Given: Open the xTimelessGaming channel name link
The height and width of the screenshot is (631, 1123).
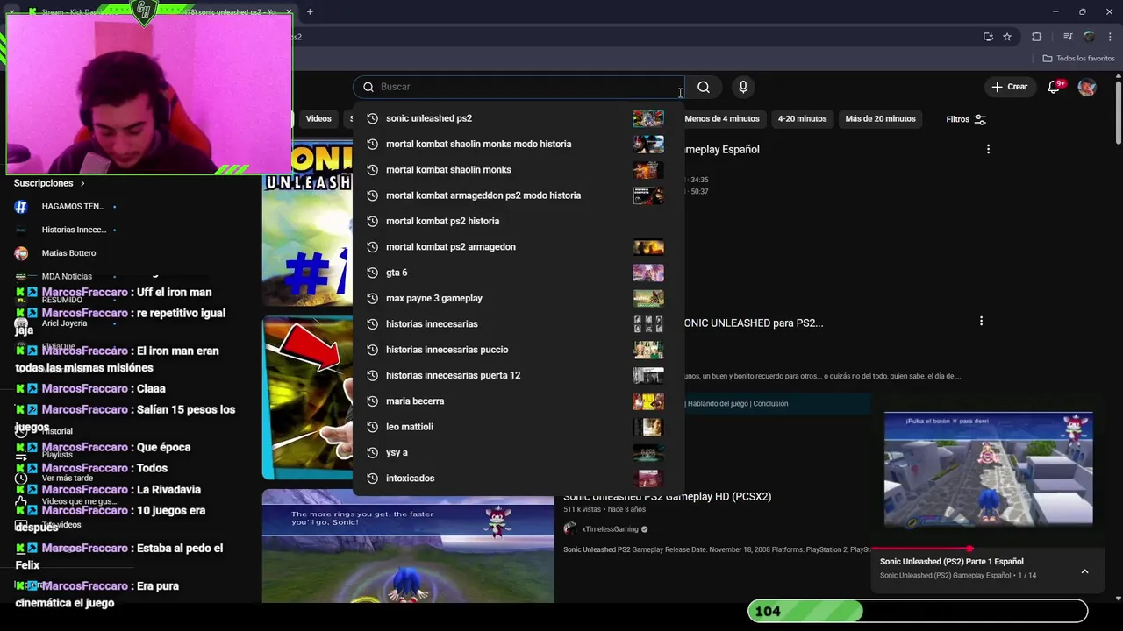Looking at the screenshot, I should point(610,529).
